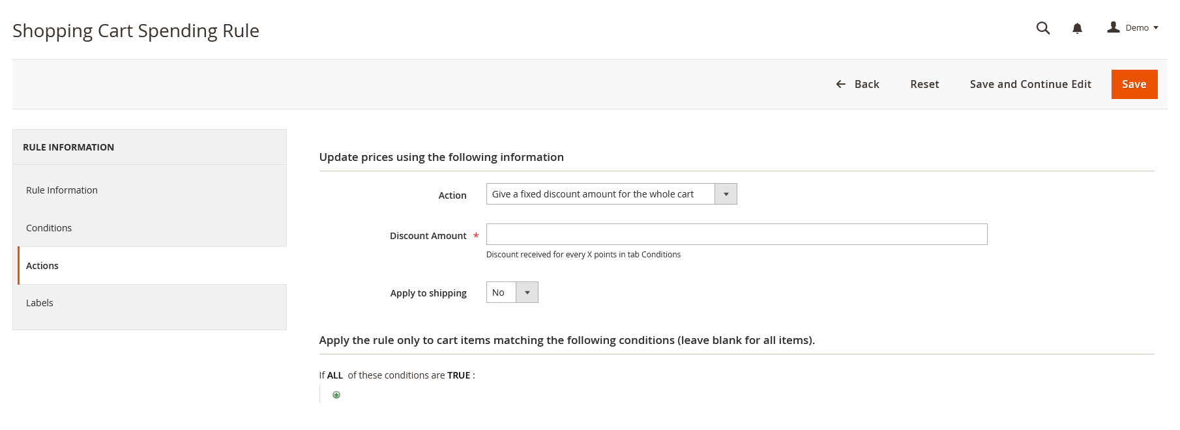
Task: Open the notifications bell
Action: (x=1077, y=28)
